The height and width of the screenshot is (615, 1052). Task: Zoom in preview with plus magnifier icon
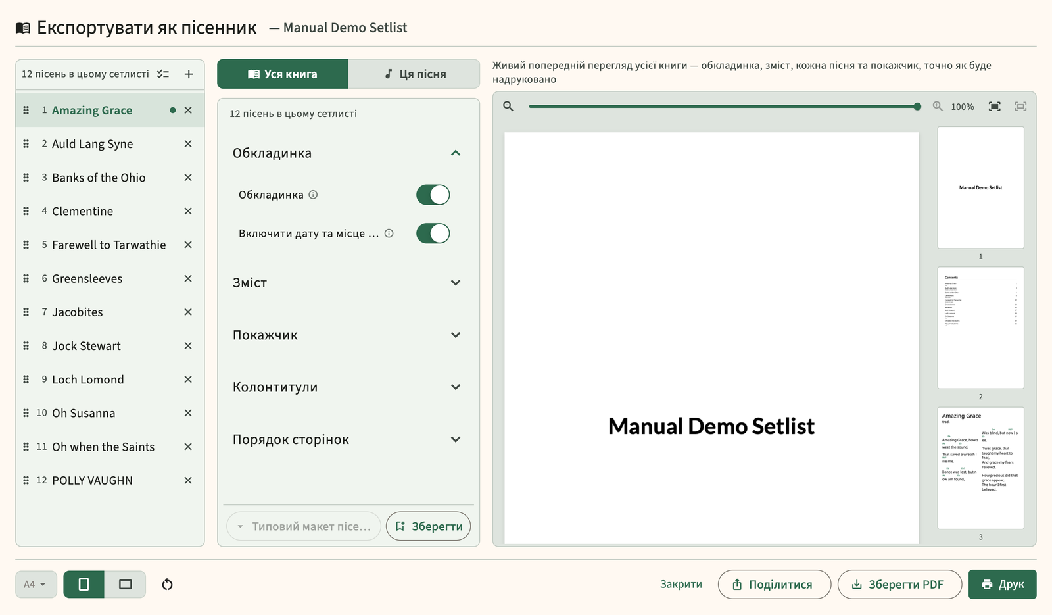click(x=938, y=106)
